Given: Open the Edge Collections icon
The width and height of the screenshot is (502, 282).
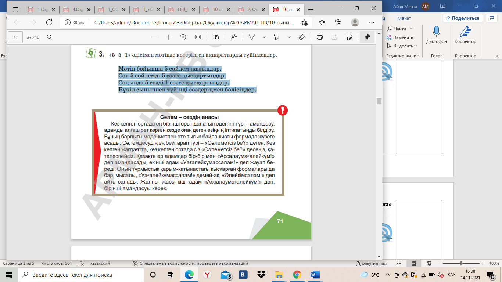Looking at the screenshot, I should 338,22.
